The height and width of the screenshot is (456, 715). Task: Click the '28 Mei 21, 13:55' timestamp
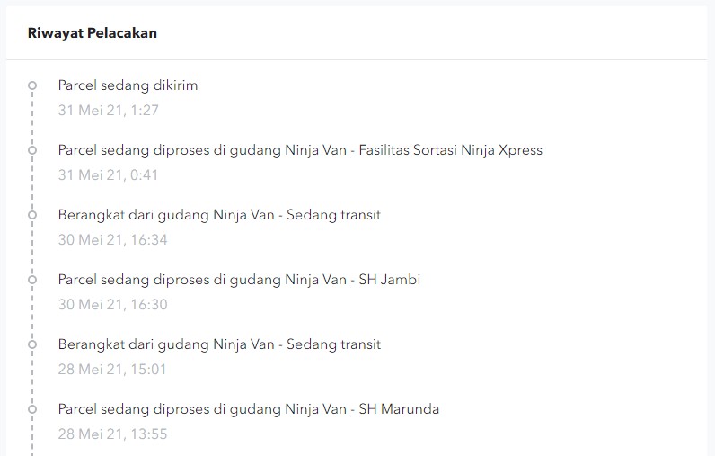[112, 434]
